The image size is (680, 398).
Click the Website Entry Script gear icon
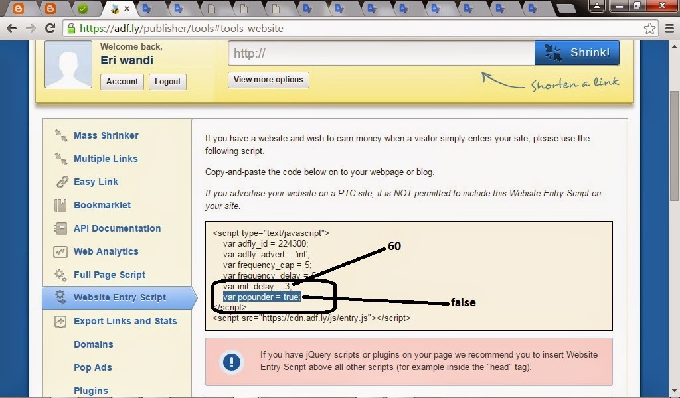coord(60,297)
